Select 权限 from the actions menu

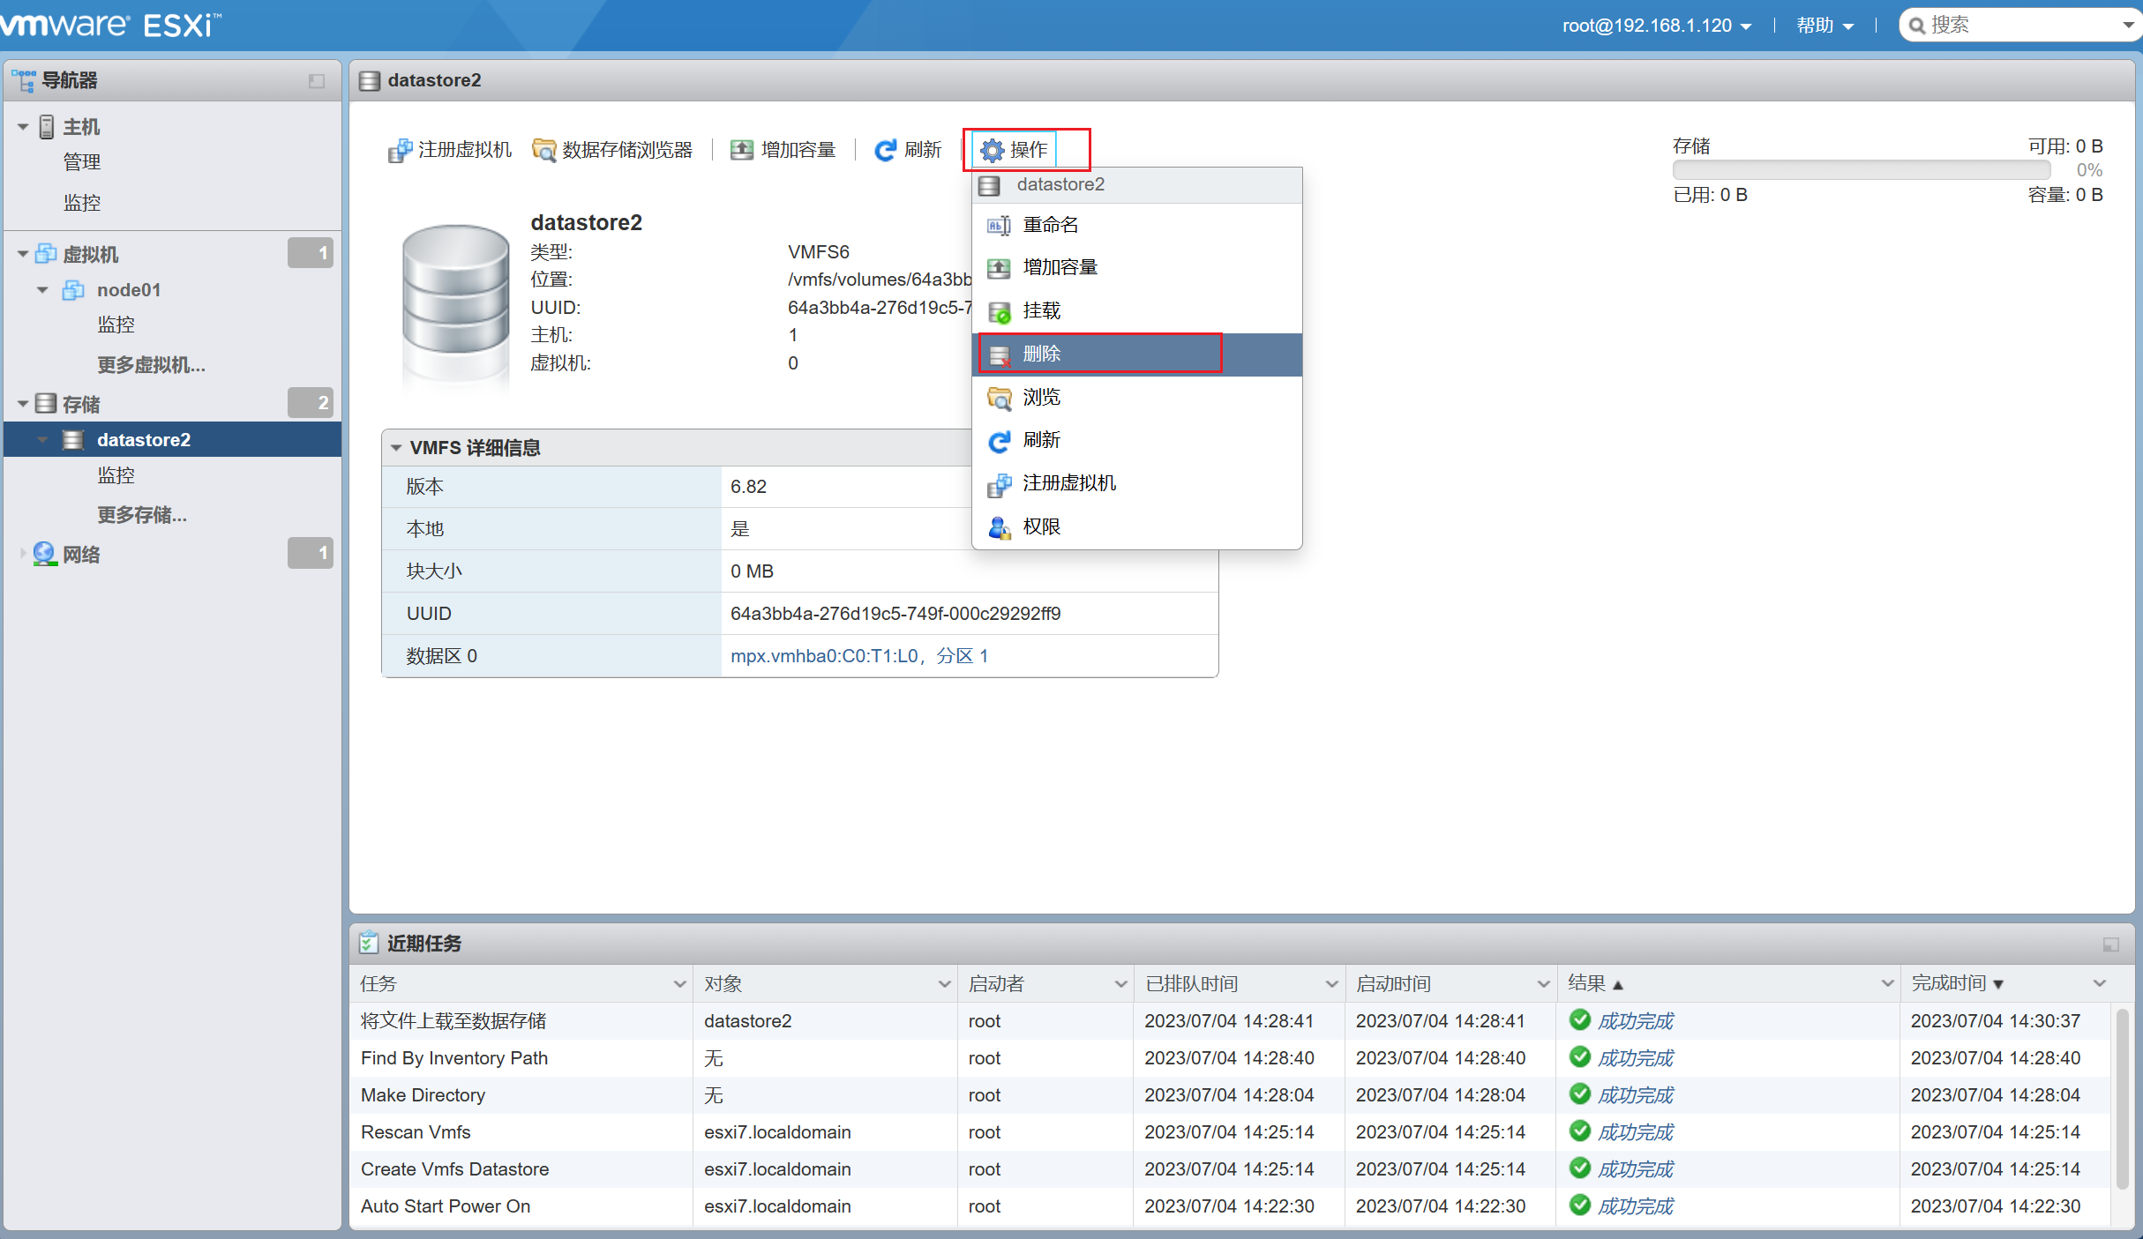(x=1137, y=527)
